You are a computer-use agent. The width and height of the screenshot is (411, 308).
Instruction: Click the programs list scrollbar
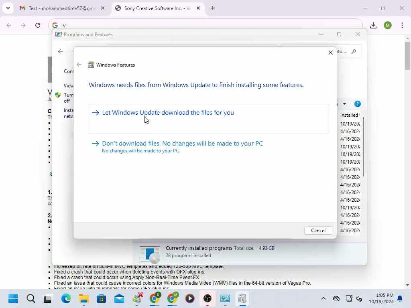click(x=364, y=147)
